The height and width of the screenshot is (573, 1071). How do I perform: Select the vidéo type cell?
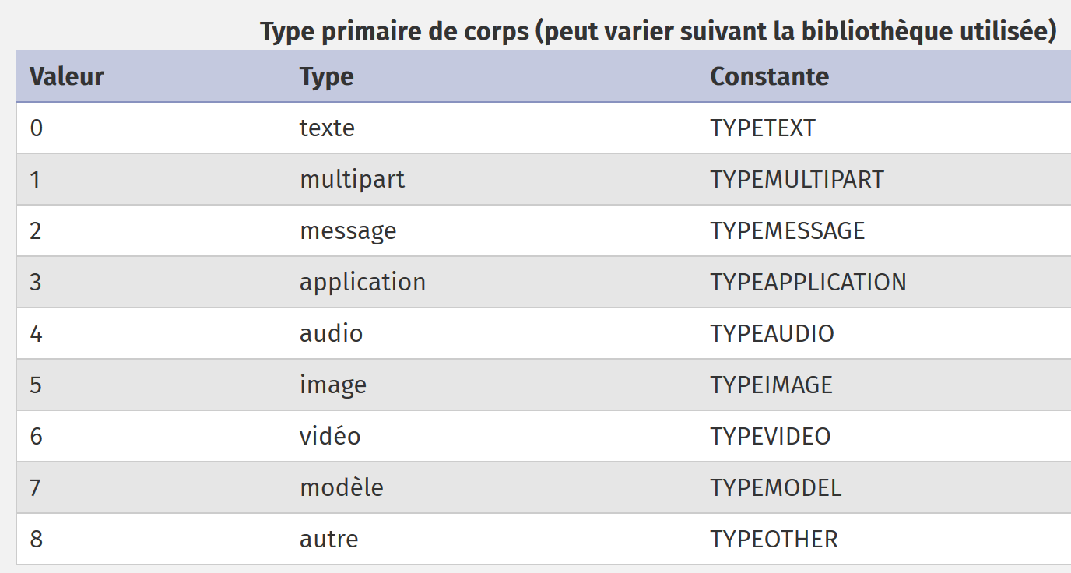330,436
